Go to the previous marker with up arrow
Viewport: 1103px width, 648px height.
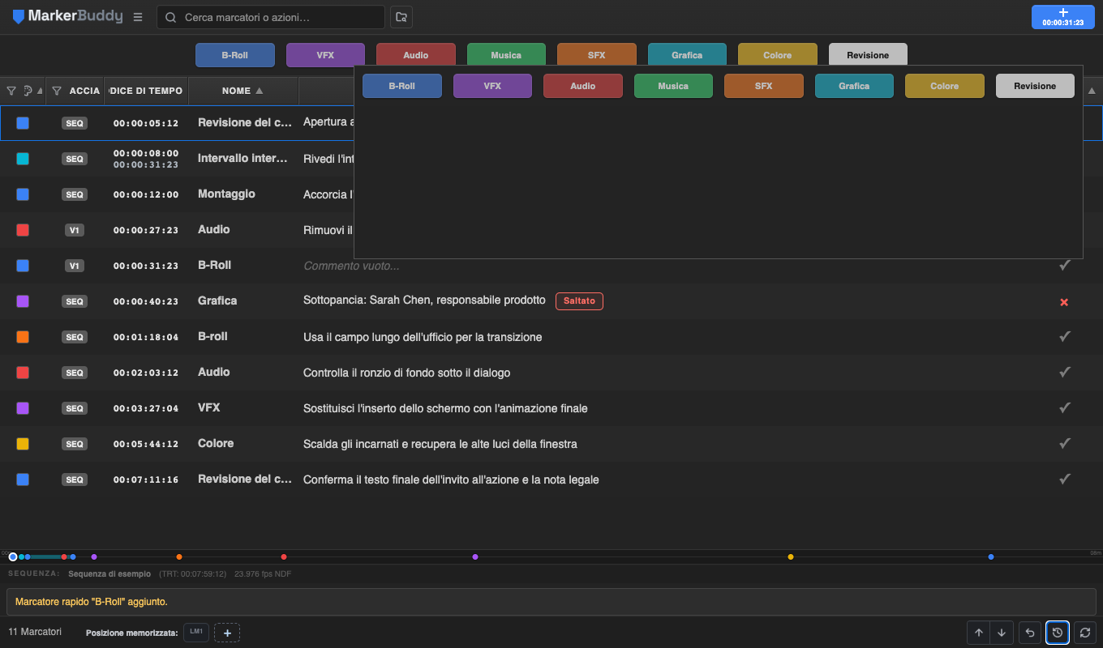pos(979,633)
